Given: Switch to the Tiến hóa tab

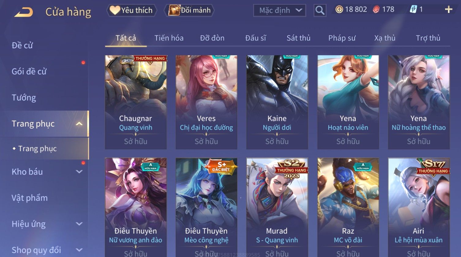Looking at the screenshot, I should 169,38.
